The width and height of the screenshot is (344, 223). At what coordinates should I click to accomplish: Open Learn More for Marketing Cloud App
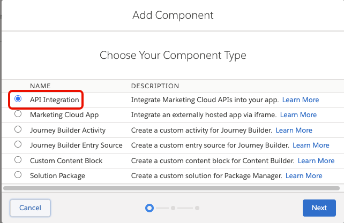click(298, 115)
